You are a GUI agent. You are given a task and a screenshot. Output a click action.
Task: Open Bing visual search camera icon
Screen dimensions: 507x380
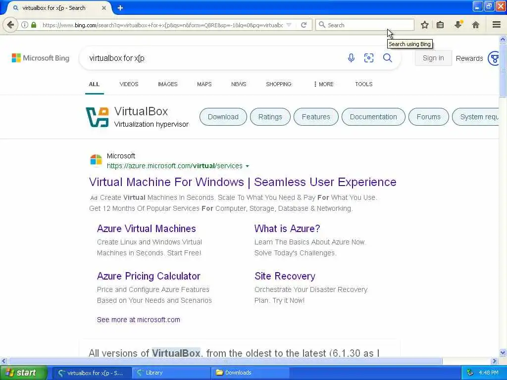click(x=368, y=58)
